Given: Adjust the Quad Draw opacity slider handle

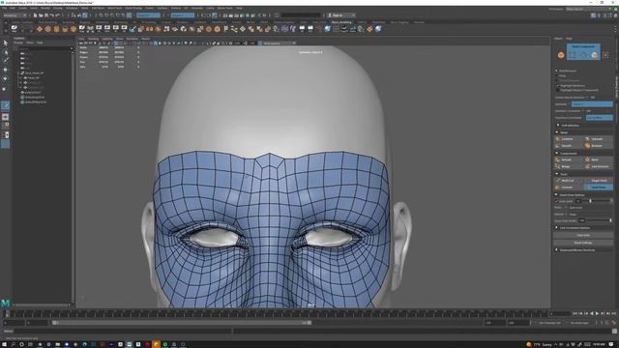Looking at the screenshot, I should [x=610, y=220].
